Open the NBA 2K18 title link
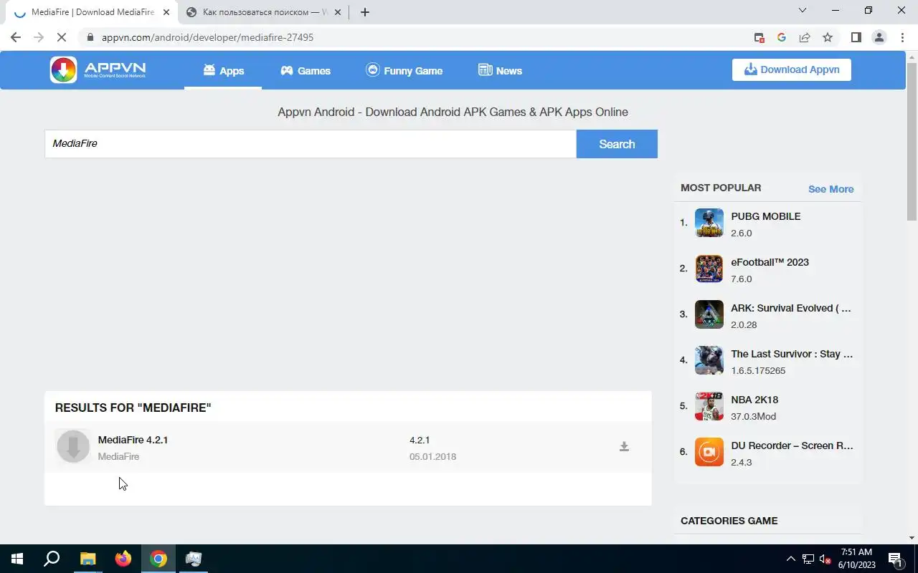This screenshot has width=918, height=573. (754, 400)
